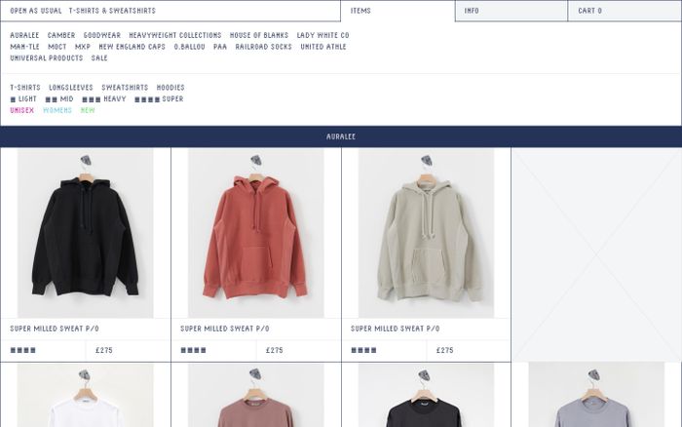This screenshot has width=682, height=427.
Task: Toggle the Unisex filter
Action: (22, 110)
